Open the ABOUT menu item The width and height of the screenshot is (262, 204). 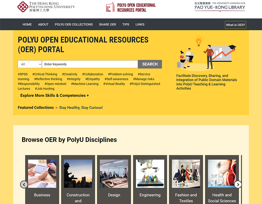pyautogui.click(x=43, y=24)
